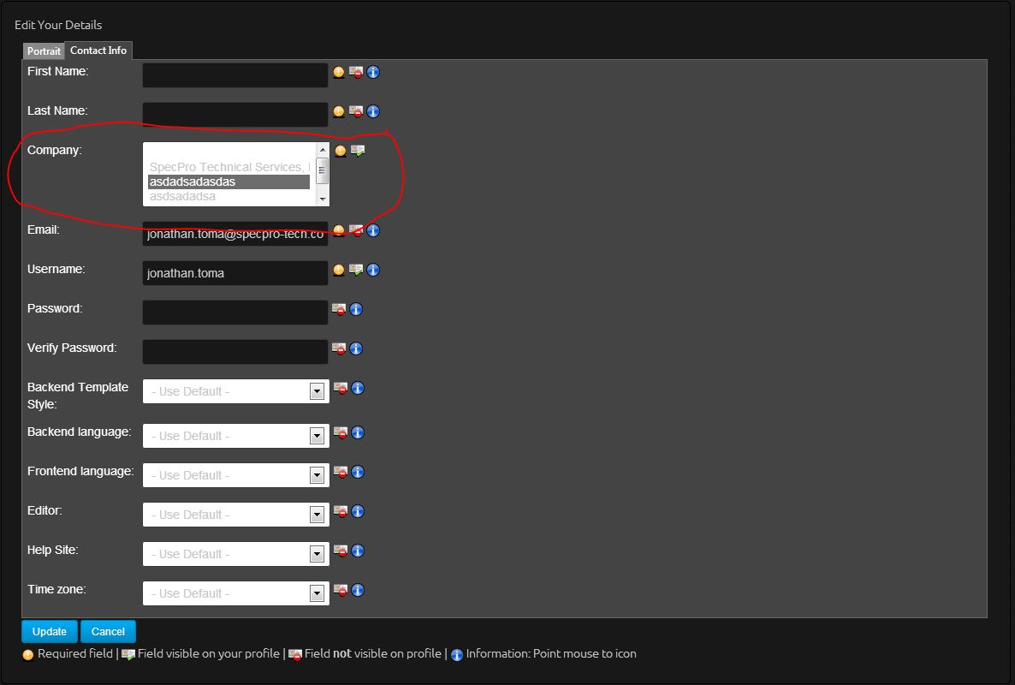The height and width of the screenshot is (685, 1015).
Task: Click the blue info icon beside Last Name
Action: (373, 111)
